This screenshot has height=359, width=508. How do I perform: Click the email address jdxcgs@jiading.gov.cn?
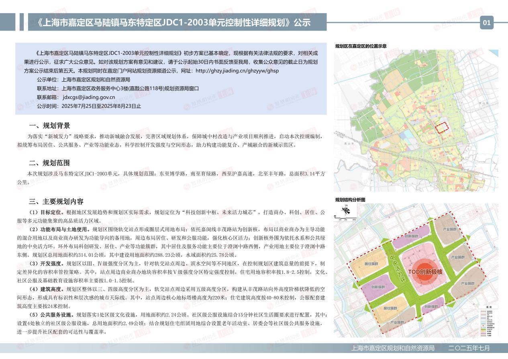click(x=89, y=97)
